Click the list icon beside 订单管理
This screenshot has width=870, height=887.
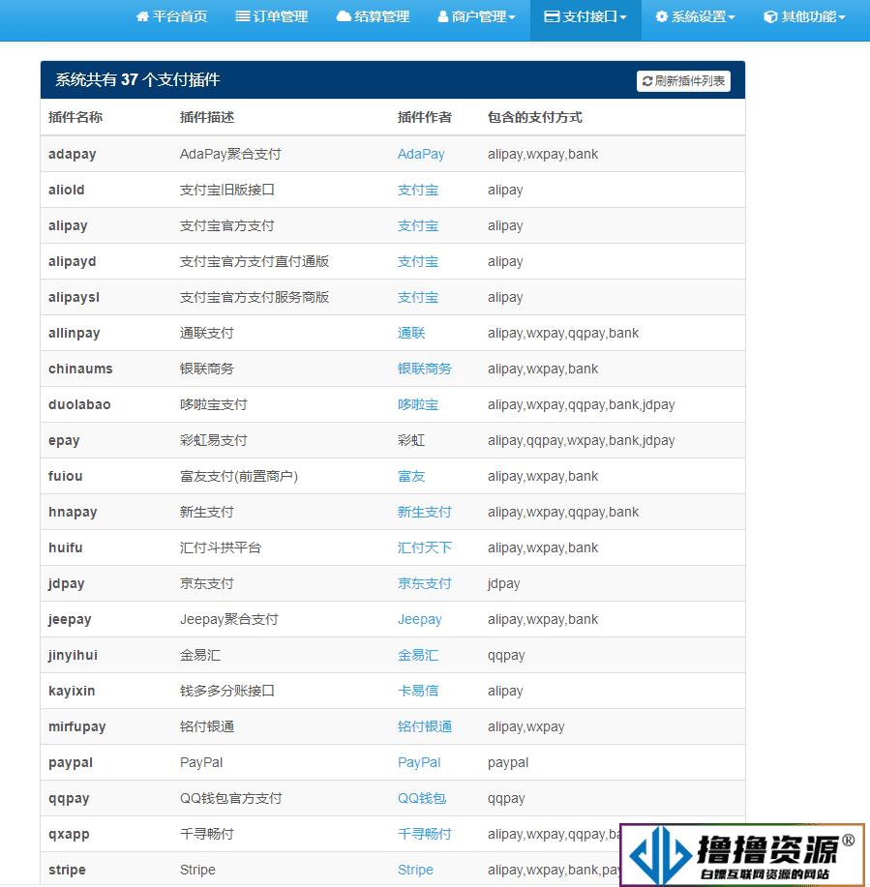tap(242, 16)
